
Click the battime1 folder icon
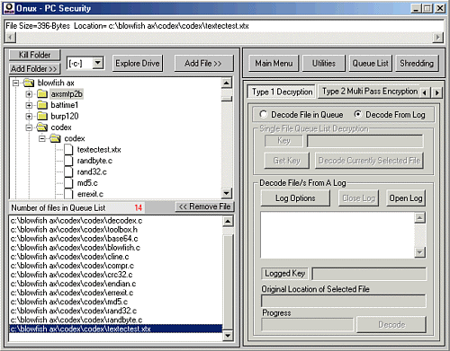pos(42,105)
